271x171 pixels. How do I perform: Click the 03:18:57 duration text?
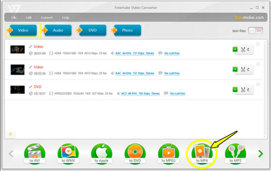[x=40, y=94]
